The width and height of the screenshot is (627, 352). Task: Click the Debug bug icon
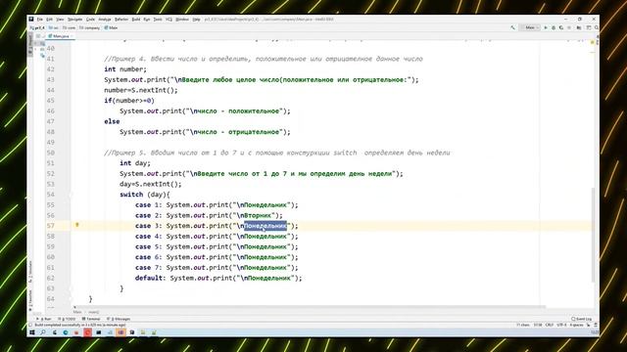[x=554, y=28]
